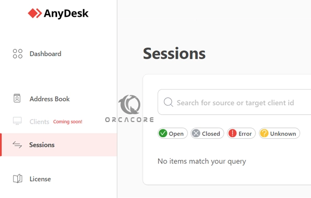Screen dimensions: 311x198
Task: Click the red exclamation Error icon
Action: click(232, 134)
